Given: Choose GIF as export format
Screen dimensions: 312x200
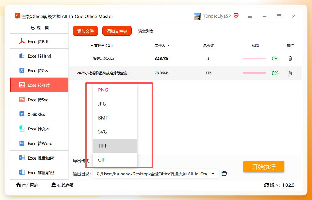Looking at the screenshot, I should [115, 160].
